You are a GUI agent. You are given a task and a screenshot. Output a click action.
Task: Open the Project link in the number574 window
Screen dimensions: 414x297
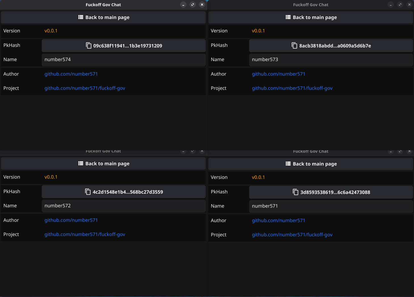click(x=85, y=88)
